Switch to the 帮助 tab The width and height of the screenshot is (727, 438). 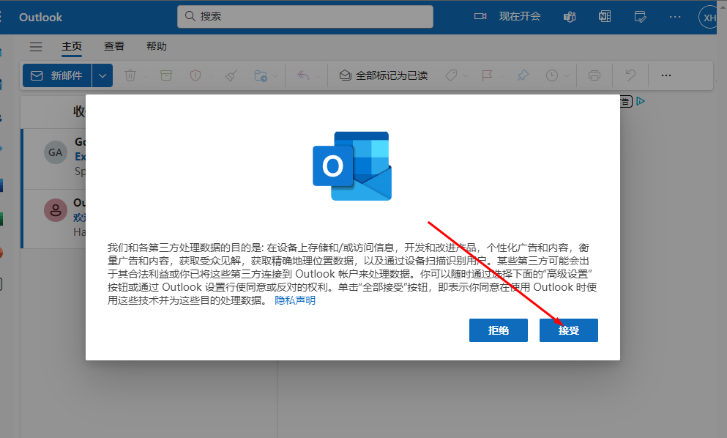tap(156, 46)
